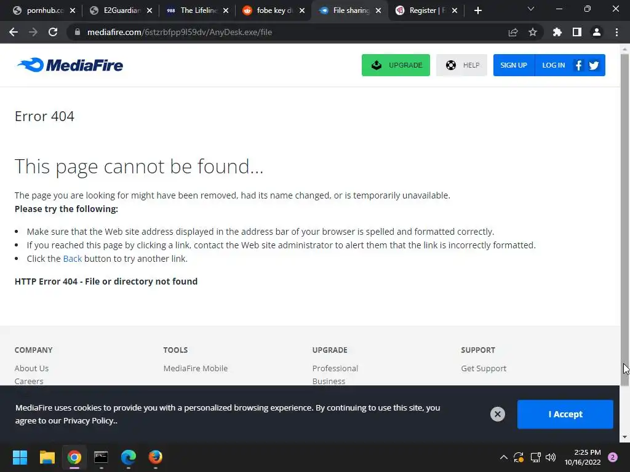Open the clock showing 2:25 PM

click(583, 457)
